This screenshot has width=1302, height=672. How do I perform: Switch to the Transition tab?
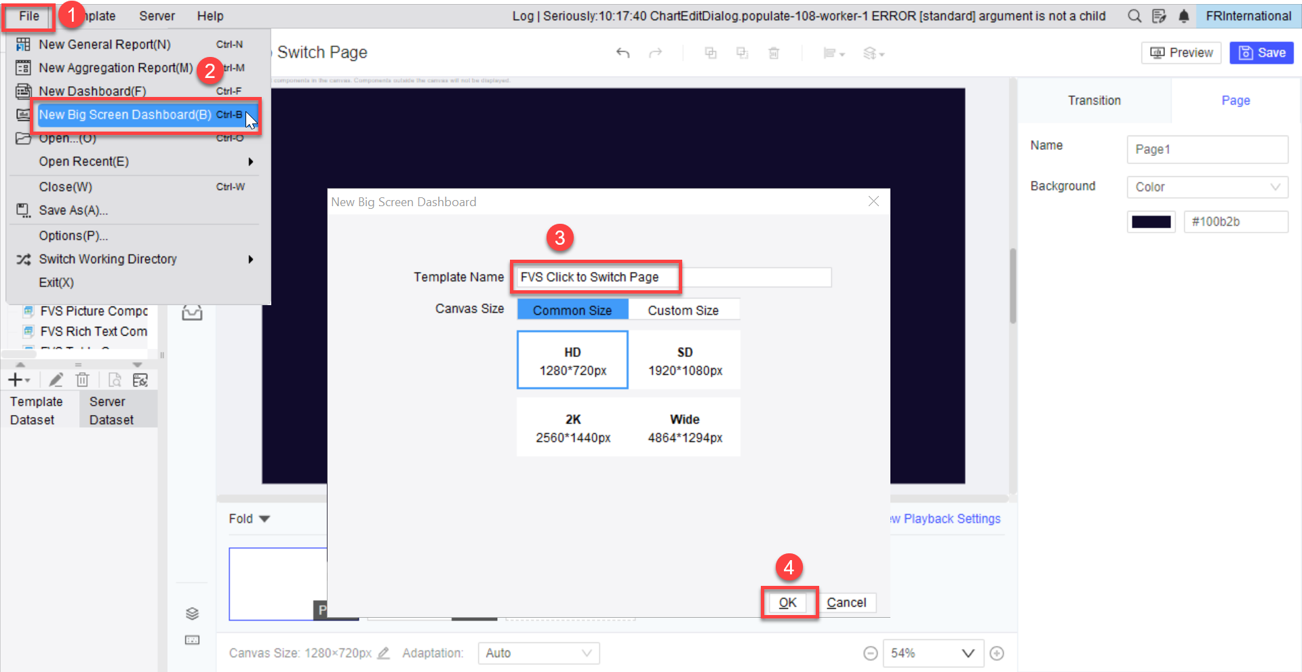tap(1094, 100)
